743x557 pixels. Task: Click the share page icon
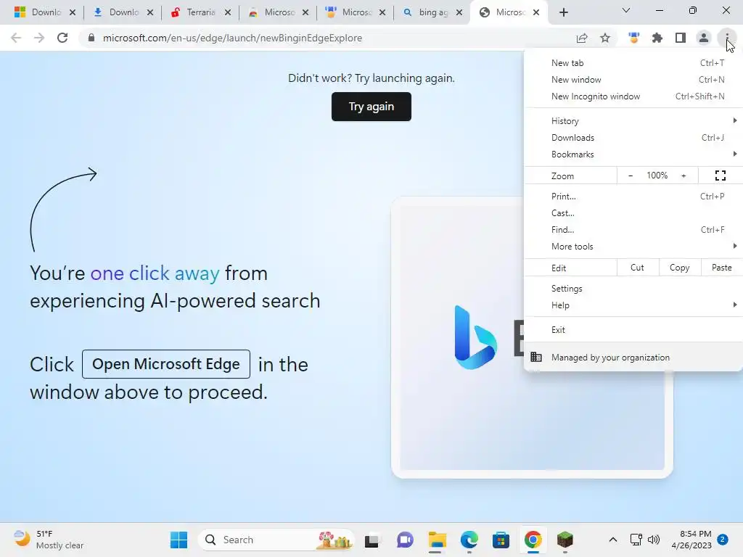(582, 38)
